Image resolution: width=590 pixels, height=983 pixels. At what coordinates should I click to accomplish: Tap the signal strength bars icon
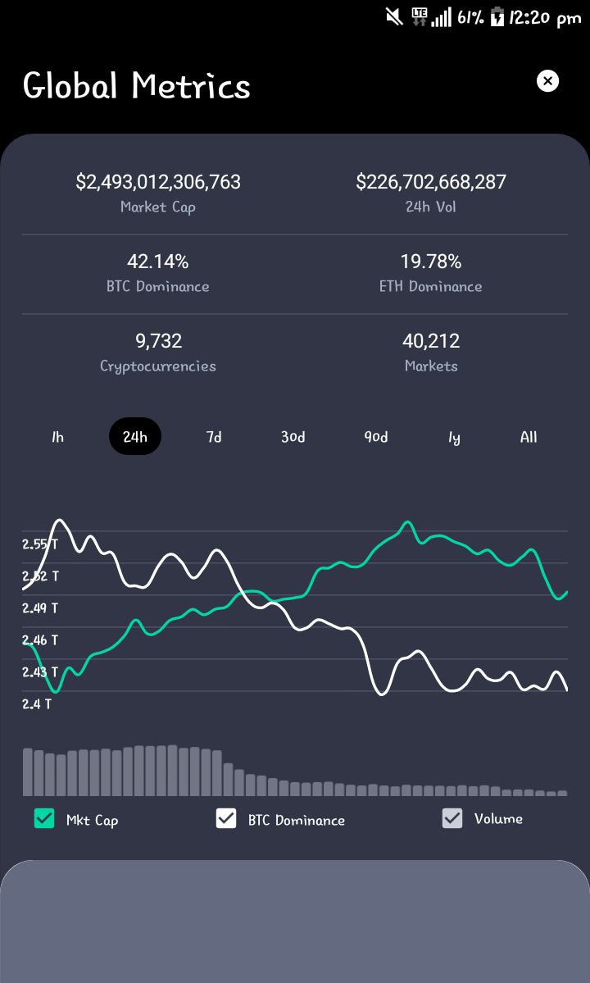442,17
